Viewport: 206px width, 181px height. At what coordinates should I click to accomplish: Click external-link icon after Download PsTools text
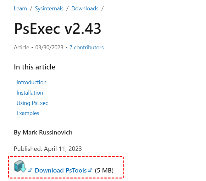pos(90,170)
